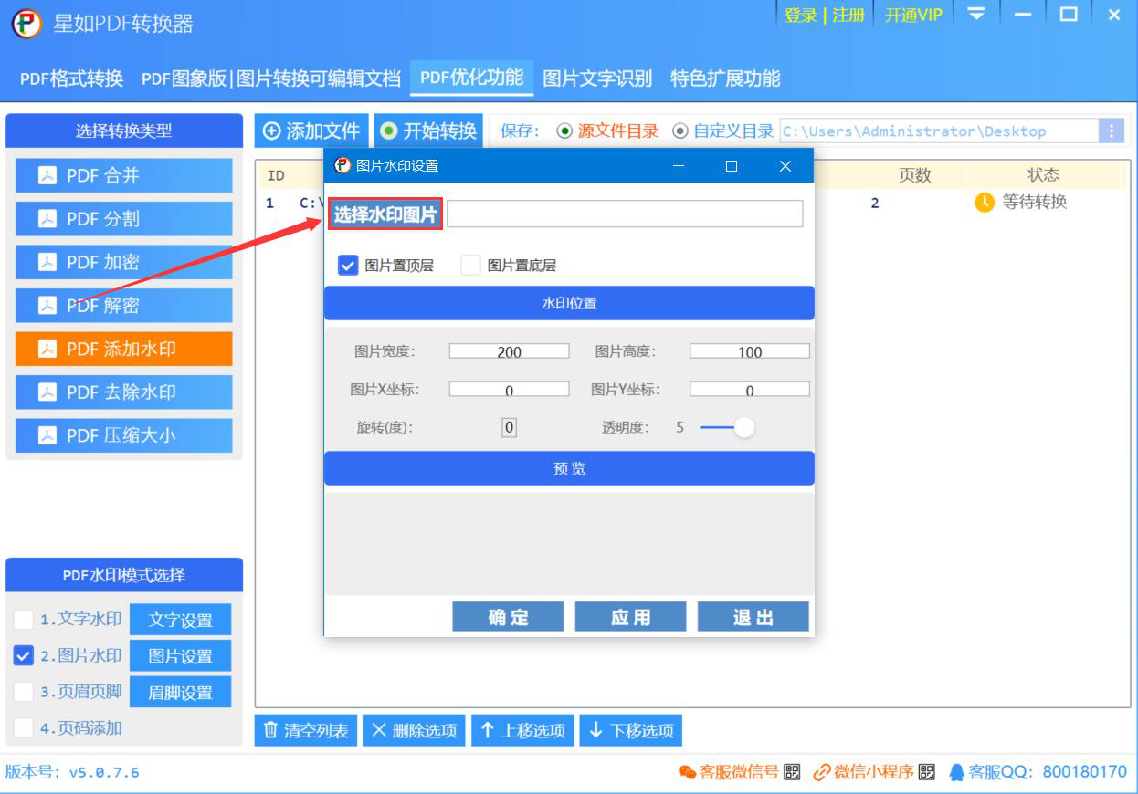Viewport: 1138px width, 794px height.
Task: Click the PDF icon beside PDF 去除水印
Action: click(47, 392)
